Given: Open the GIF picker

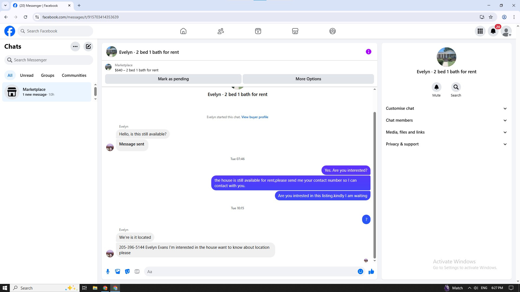Looking at the screenshot, I should point(137,271).
